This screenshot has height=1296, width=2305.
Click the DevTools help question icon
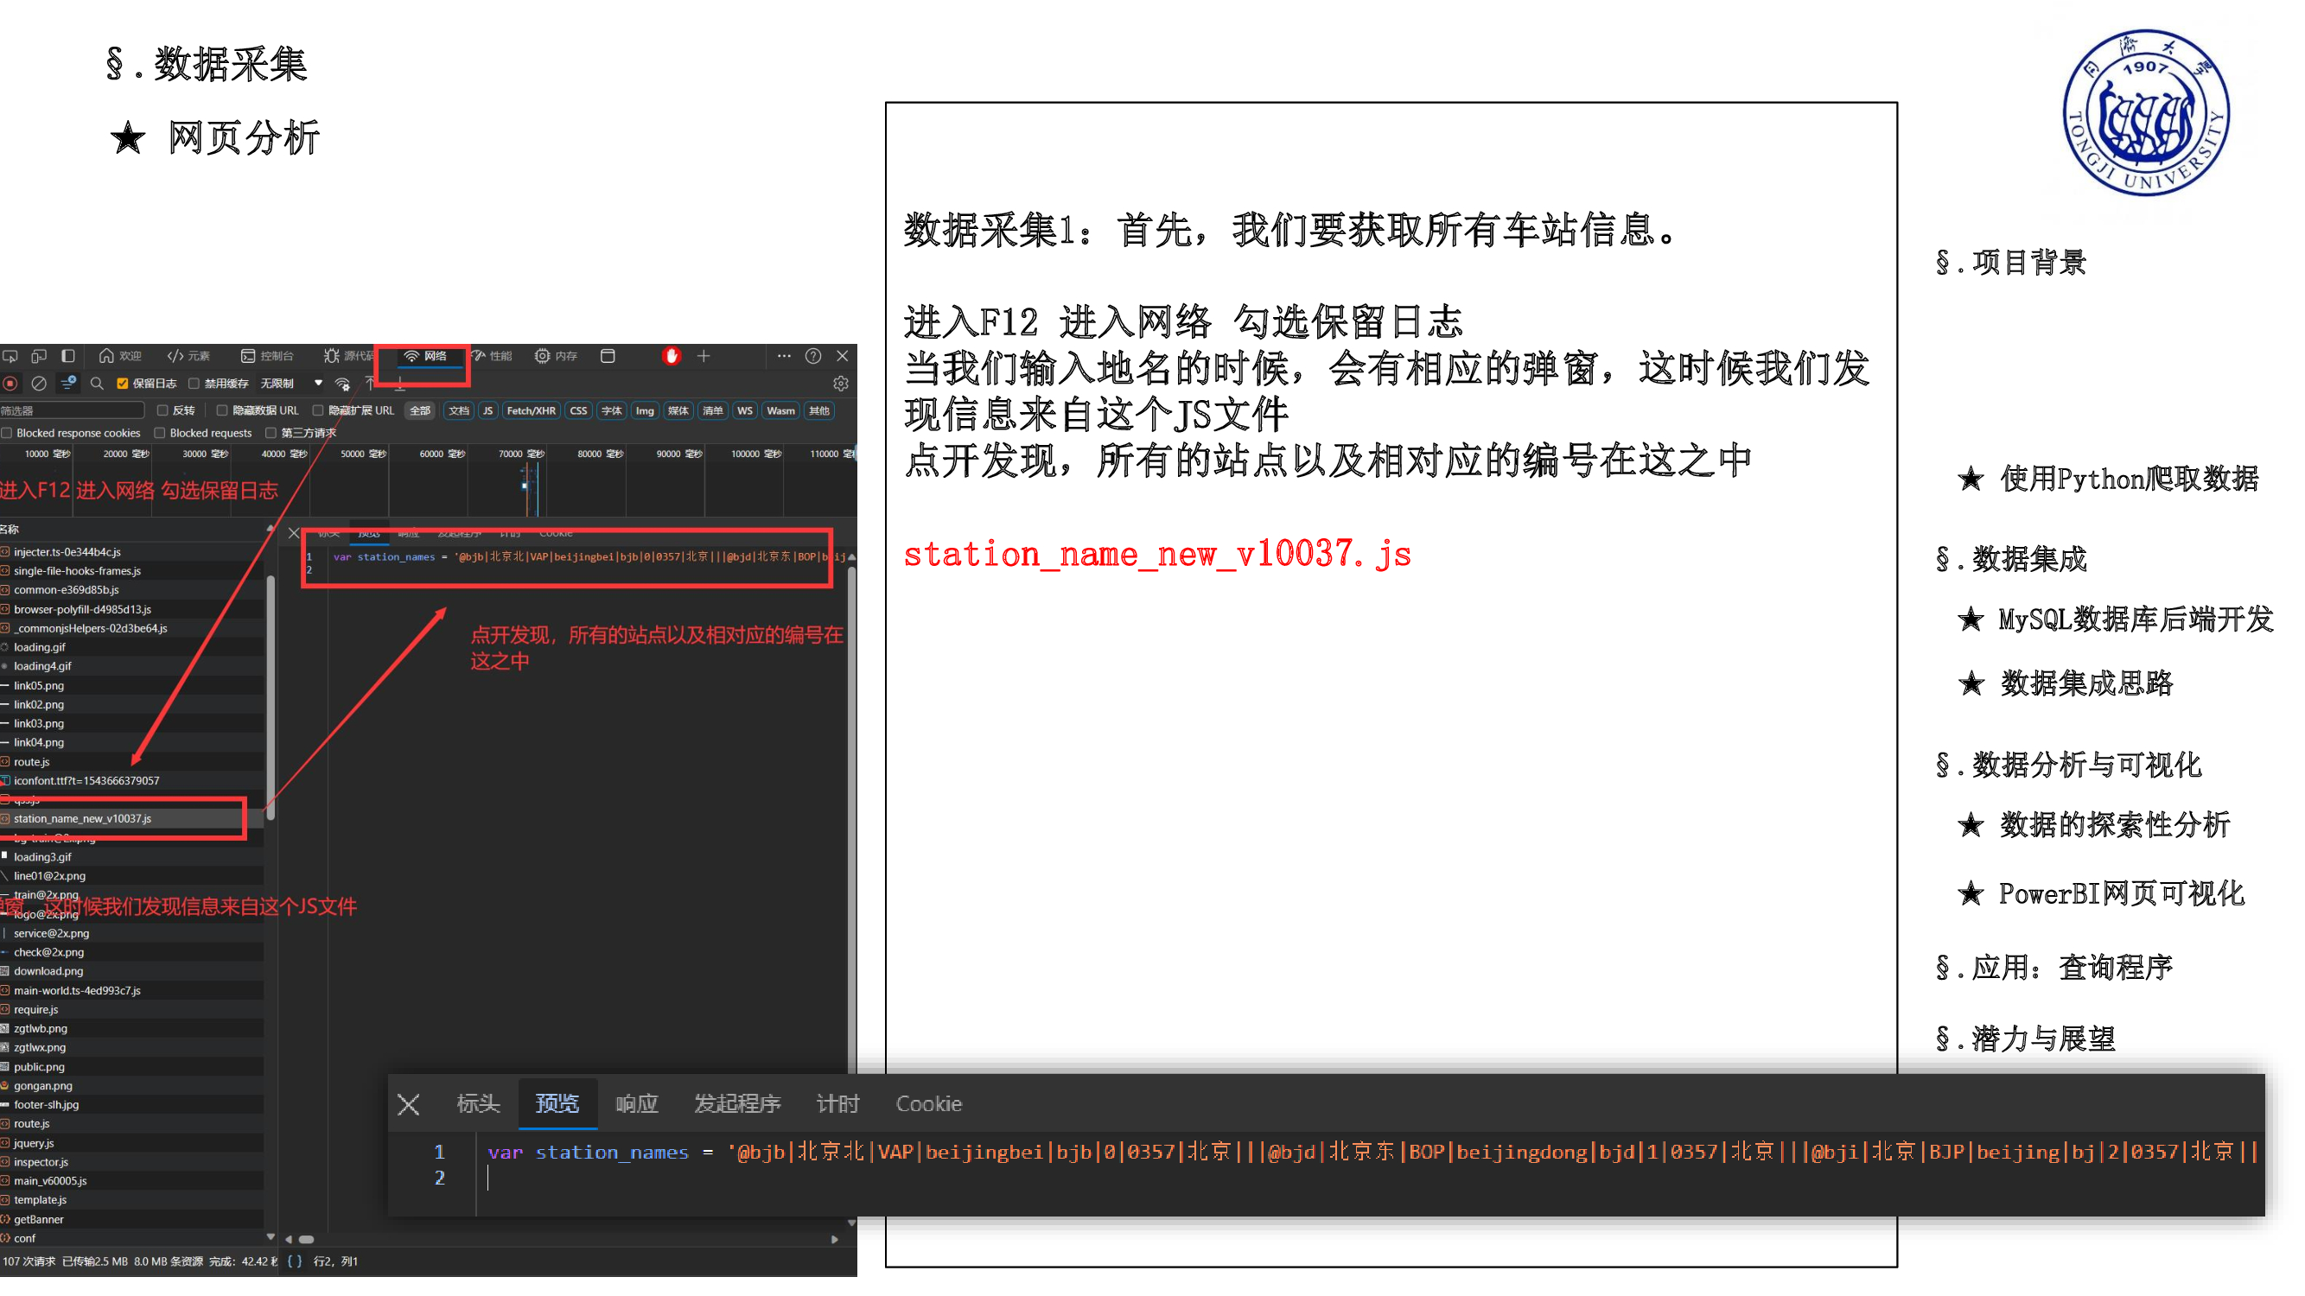point(812,356)
